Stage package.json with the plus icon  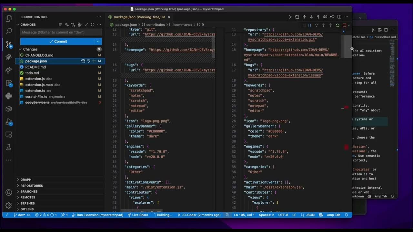pyautogui.click(x=94, y=61)
